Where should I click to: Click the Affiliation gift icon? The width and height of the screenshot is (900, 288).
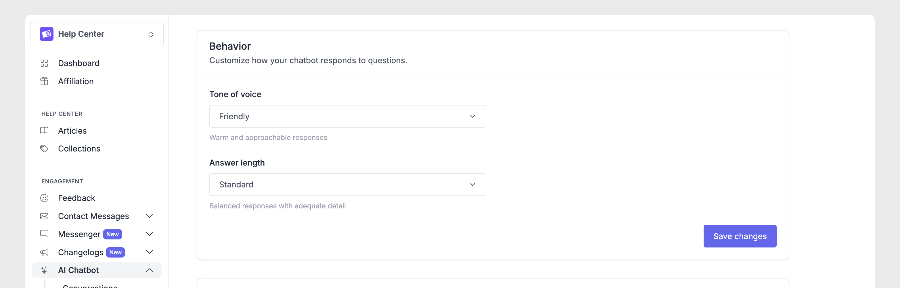click(44, 81)
